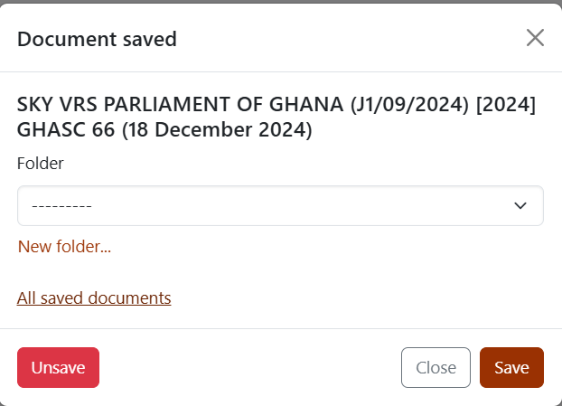The height and width of the screenshot is (406, 562).
Task: Click the red Unsave button
Action: 58,367
